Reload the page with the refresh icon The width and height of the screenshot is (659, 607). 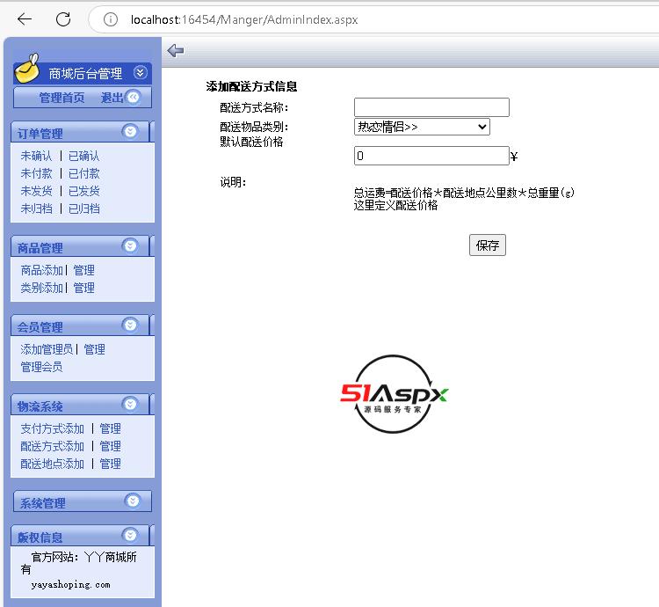pyautogui.click(x=63, y=19)
